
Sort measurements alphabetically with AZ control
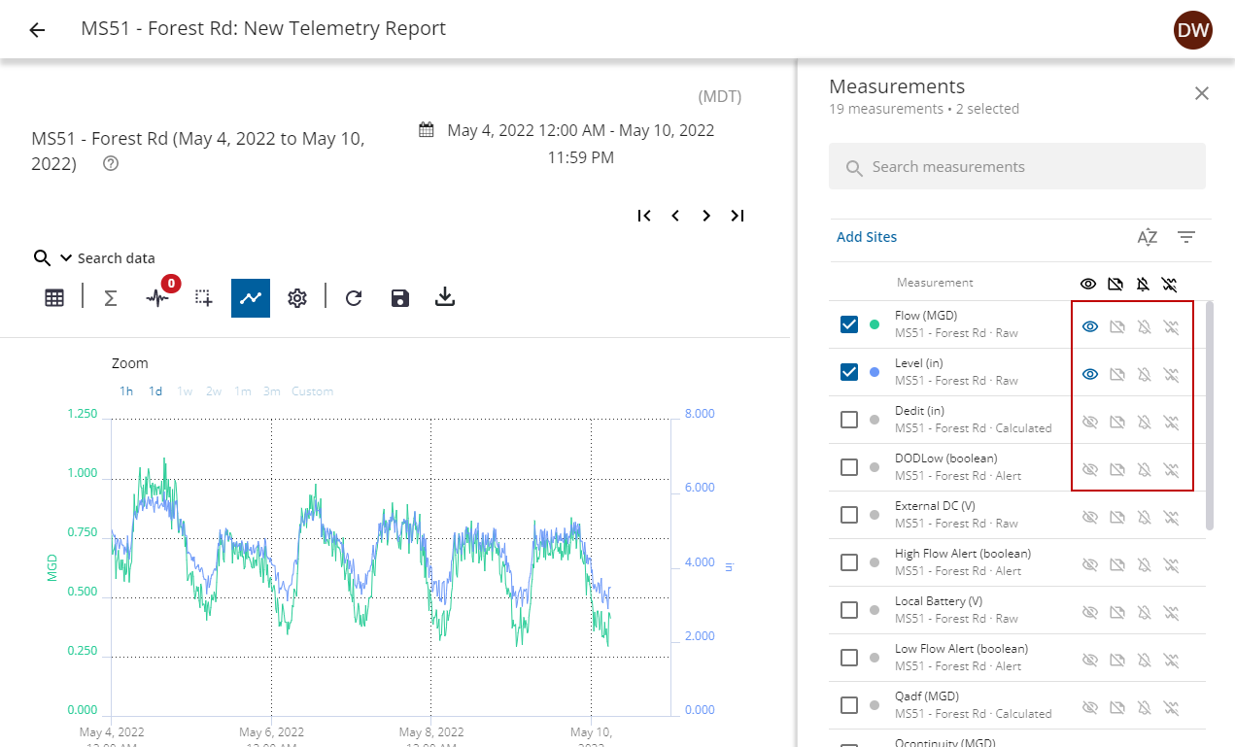coord(1147,236)
